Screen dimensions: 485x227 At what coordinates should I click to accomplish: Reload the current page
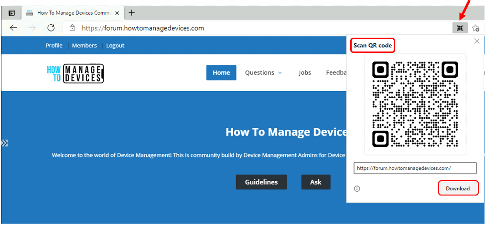tap(51, 28)
